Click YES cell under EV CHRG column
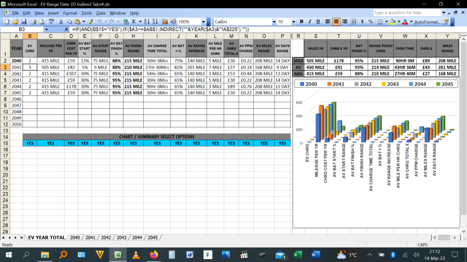467x262 pixels. [30, 143]
